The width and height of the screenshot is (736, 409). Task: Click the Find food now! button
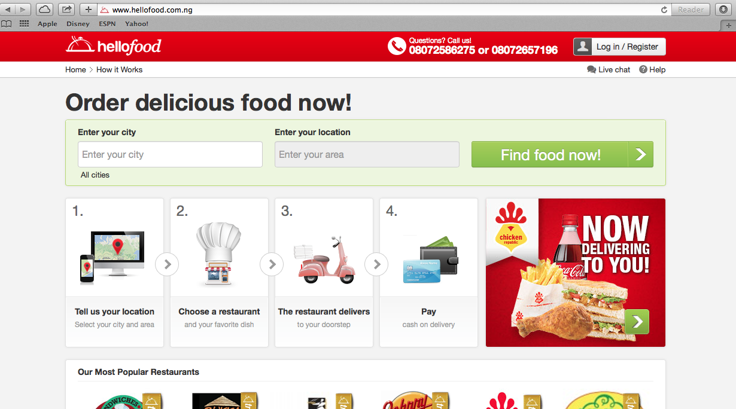pos(562,154)
